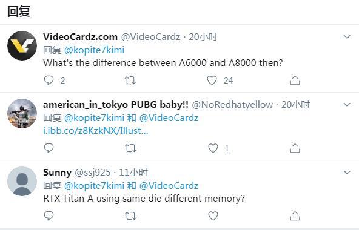This screenshot has width=359, height=230.
Task: Open the chevron menu on VideoCardz tweet
Action: (347, 37)
